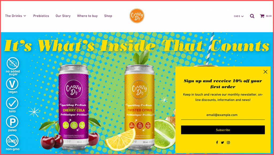Open the search magnifier icon
274x155 pixels.
(x=252, y=16)
